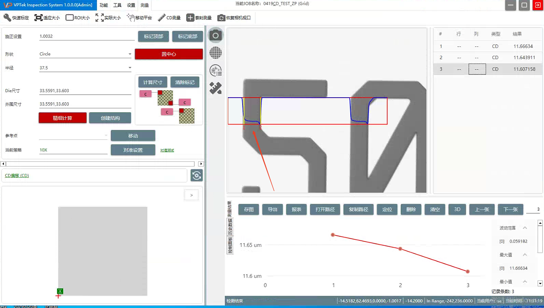
Task: Open the 半径 37.5 dropdown
Action: click(85, 68)
